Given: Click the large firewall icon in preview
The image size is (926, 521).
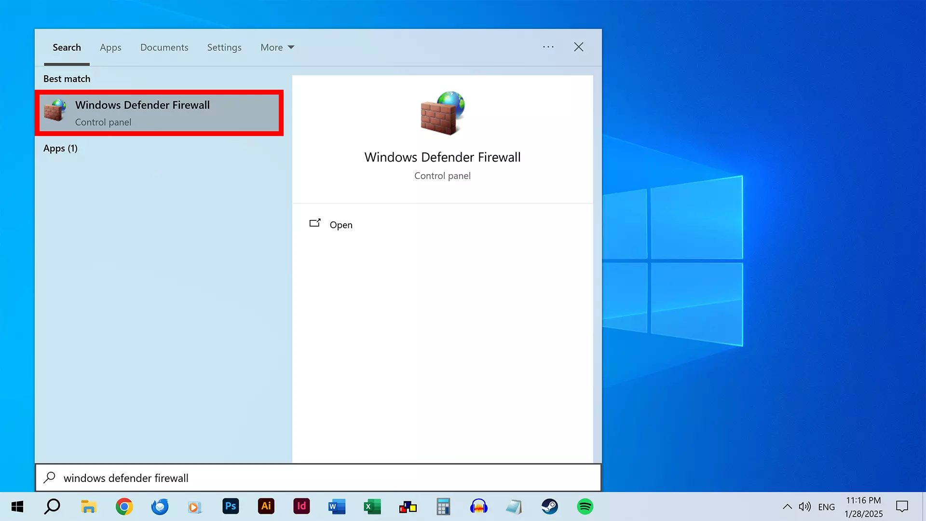Looking at the screenshot, I should (x=442, y=112).
